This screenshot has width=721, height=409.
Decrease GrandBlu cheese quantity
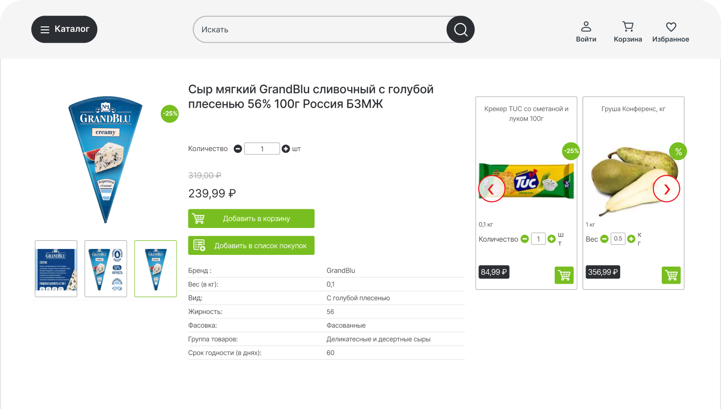coord(238,149)
